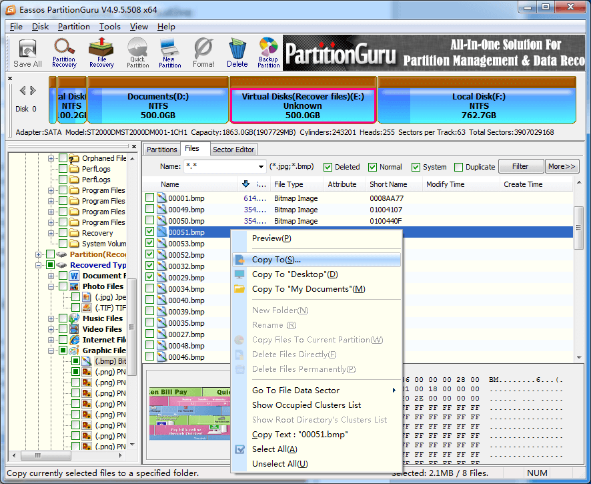
Task: Click the Delete trash bin icon
Action: [x=237, y=53]
